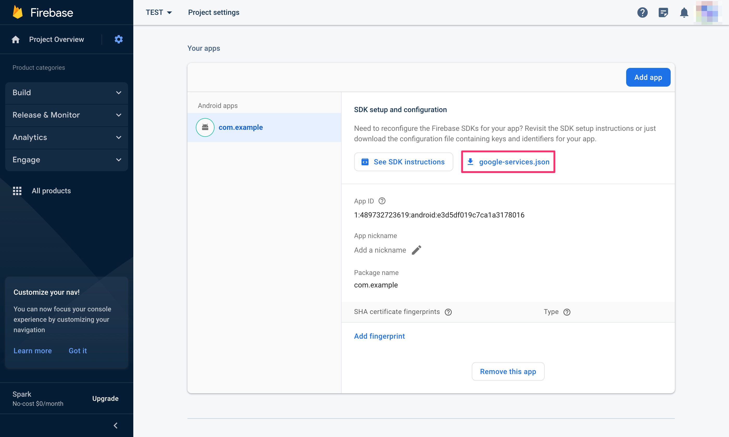Edit nickname with pencil icon

click(x=416, y=250)
